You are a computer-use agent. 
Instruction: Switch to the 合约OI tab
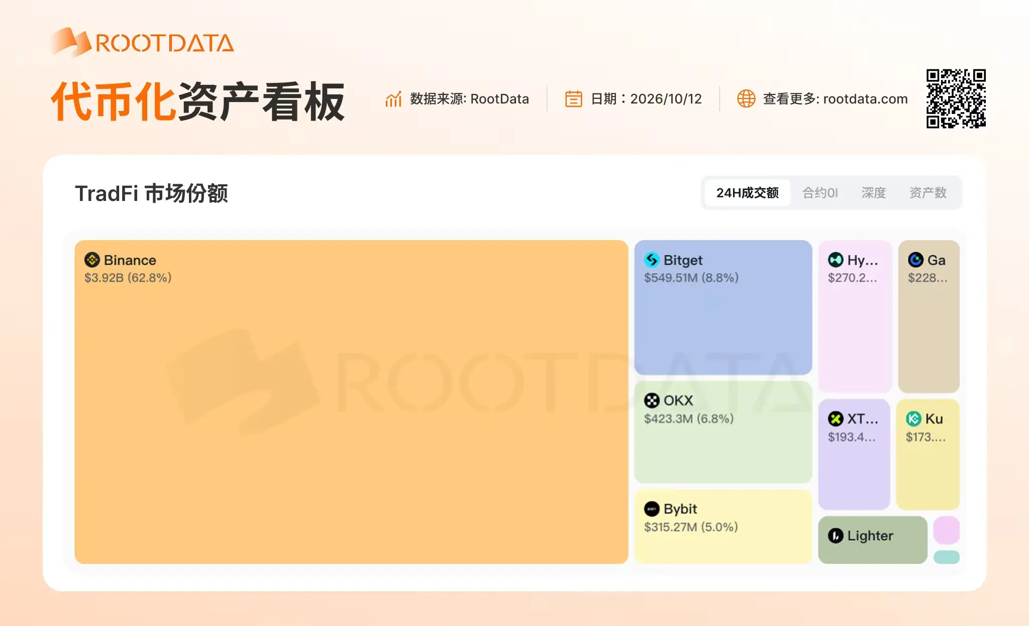(820, 193)
